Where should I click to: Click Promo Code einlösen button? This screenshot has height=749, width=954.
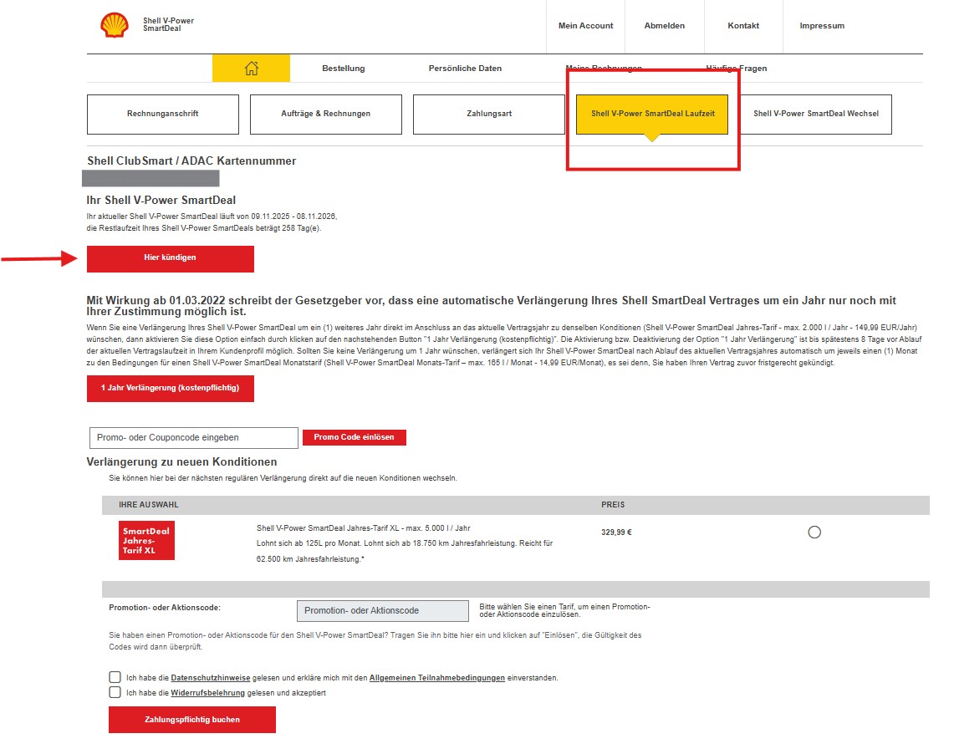pyautogui.click(x=354, y=437)
